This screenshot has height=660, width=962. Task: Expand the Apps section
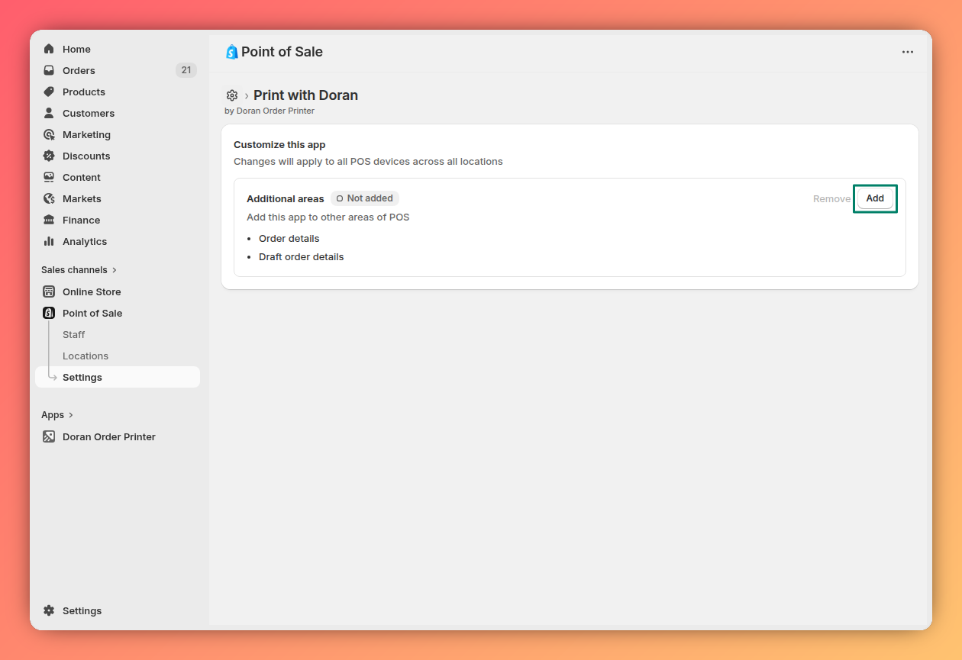click(57, 415)
